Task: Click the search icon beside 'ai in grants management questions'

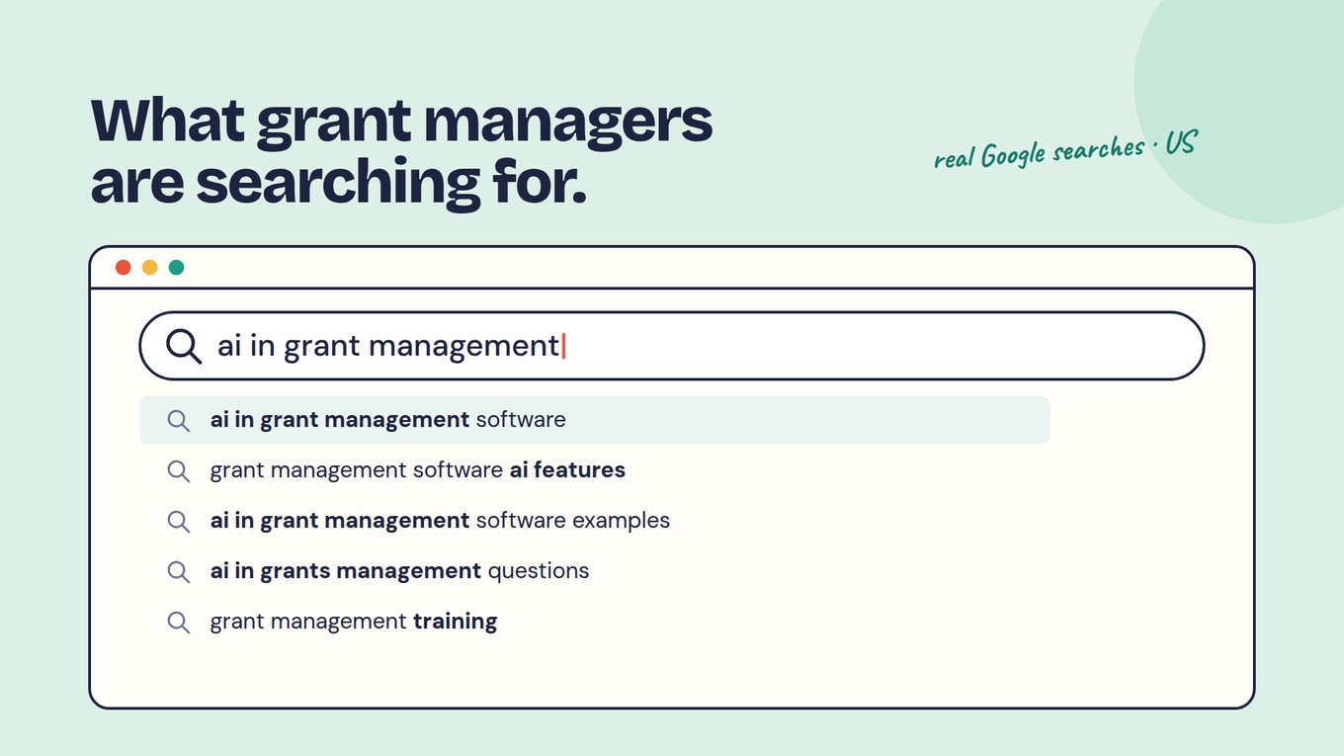Action: click(178, 571)
